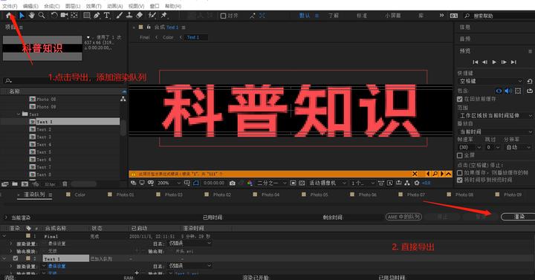Screen dimensions: 535x280
Task: Open the 空格键 shortcut dropdown
Action: 490,81
